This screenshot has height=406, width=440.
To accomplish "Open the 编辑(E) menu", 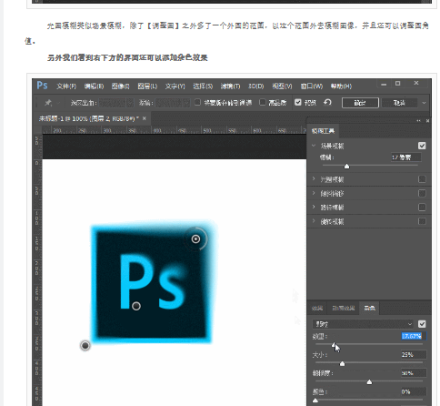I will point(94,86).
